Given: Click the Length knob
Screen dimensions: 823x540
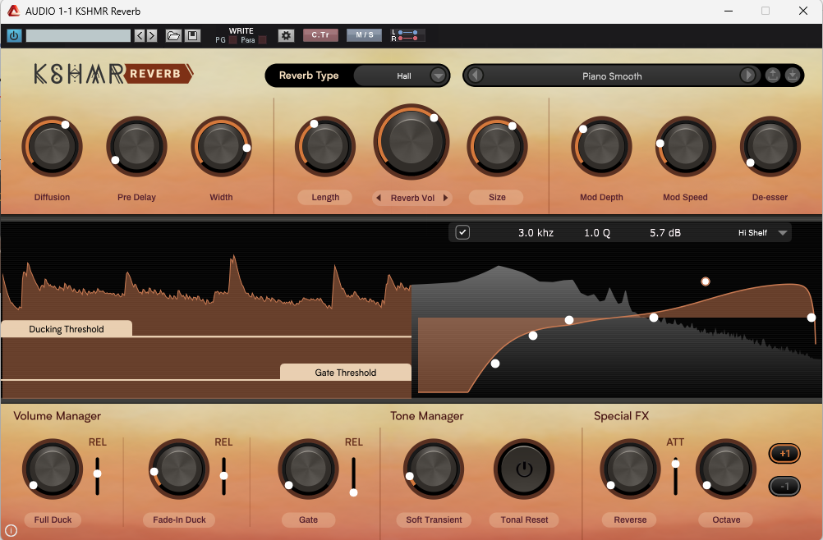Looking at the screenshot, I should coord(325,146).
